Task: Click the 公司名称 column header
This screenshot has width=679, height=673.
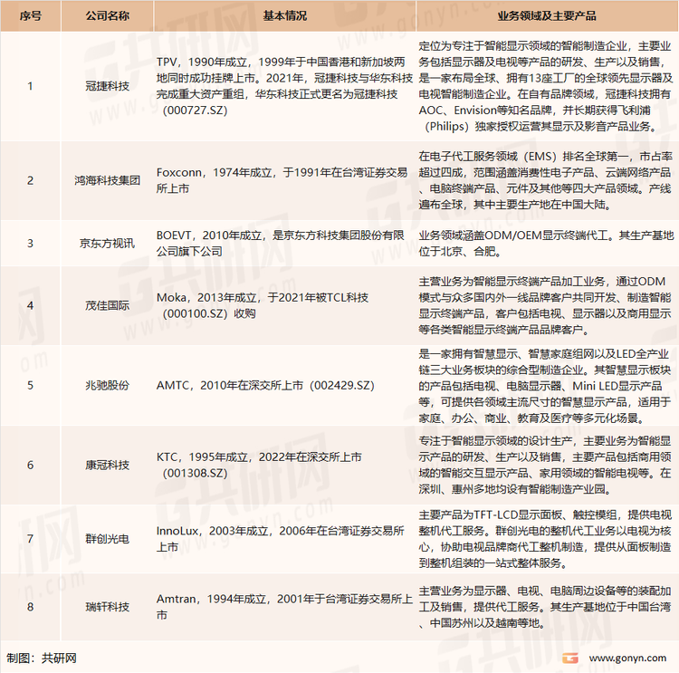Action: coord(107,16)
